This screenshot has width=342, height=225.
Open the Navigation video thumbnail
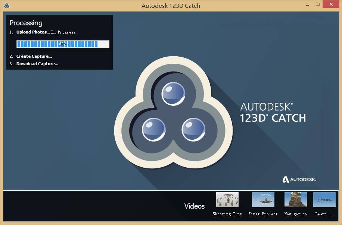296,200
